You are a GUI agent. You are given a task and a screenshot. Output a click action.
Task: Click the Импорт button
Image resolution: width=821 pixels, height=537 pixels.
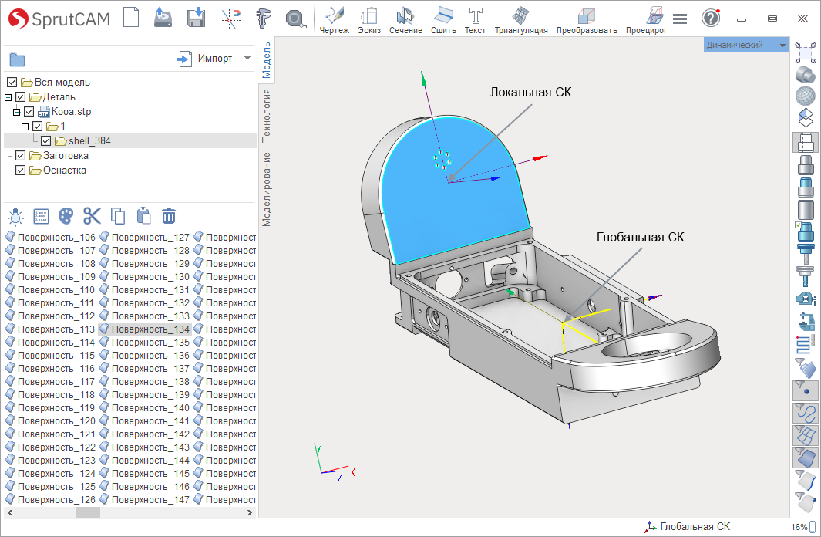[x=205, y=58]
